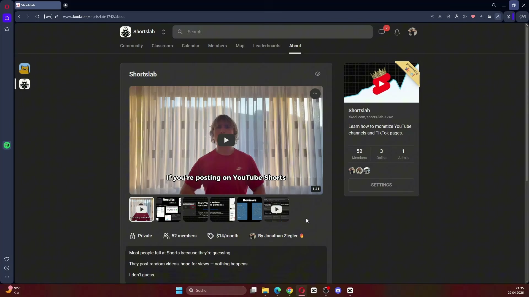Select the first video thumbnail

click(142, 209)
